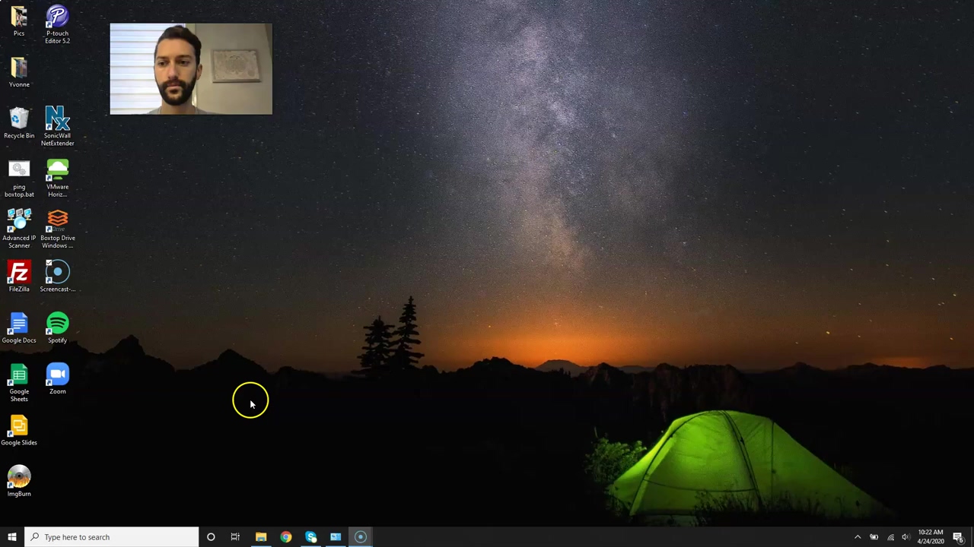Open Advanced IP Scanner shortcut

point(19,229)
